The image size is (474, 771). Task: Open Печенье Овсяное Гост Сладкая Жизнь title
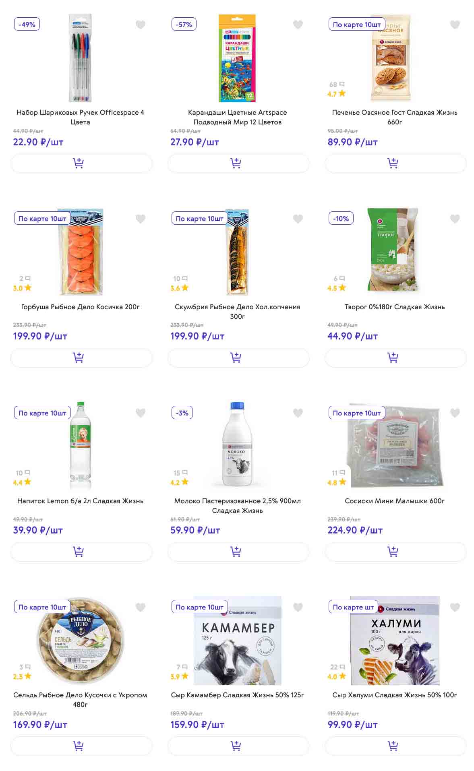[x=395, y=117]
